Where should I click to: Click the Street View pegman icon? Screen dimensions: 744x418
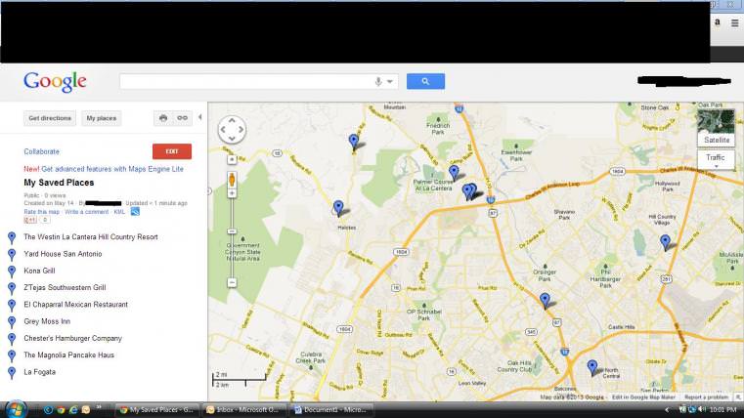(232, 180)
